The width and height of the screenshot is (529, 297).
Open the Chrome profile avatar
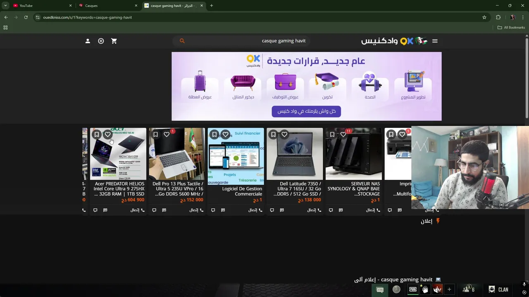pyautogui.click(x=513, y=17)
